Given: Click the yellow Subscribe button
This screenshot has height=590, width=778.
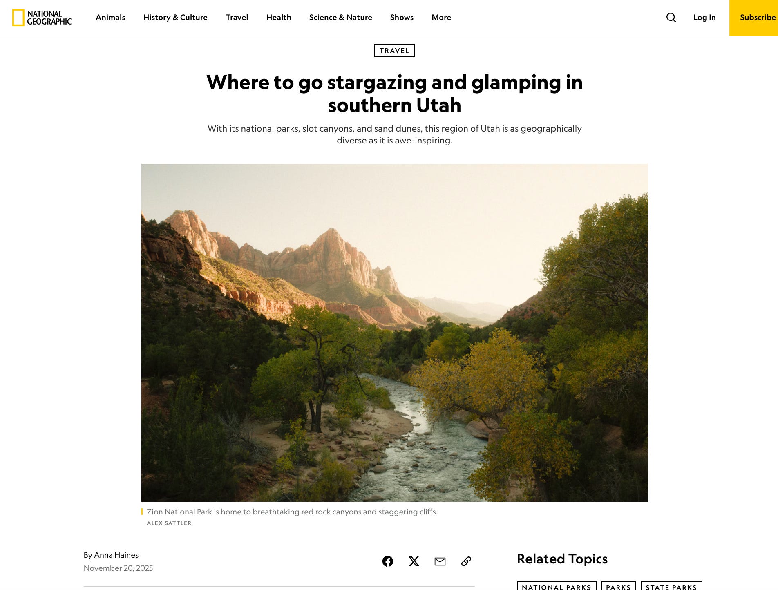Looking at the screenshot, I should tap(754, 18).
